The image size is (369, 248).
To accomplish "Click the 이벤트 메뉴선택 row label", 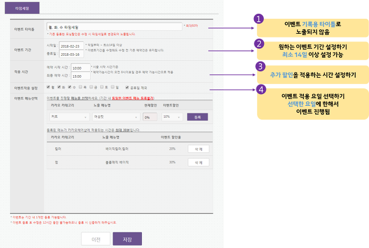I will [26, 98].
